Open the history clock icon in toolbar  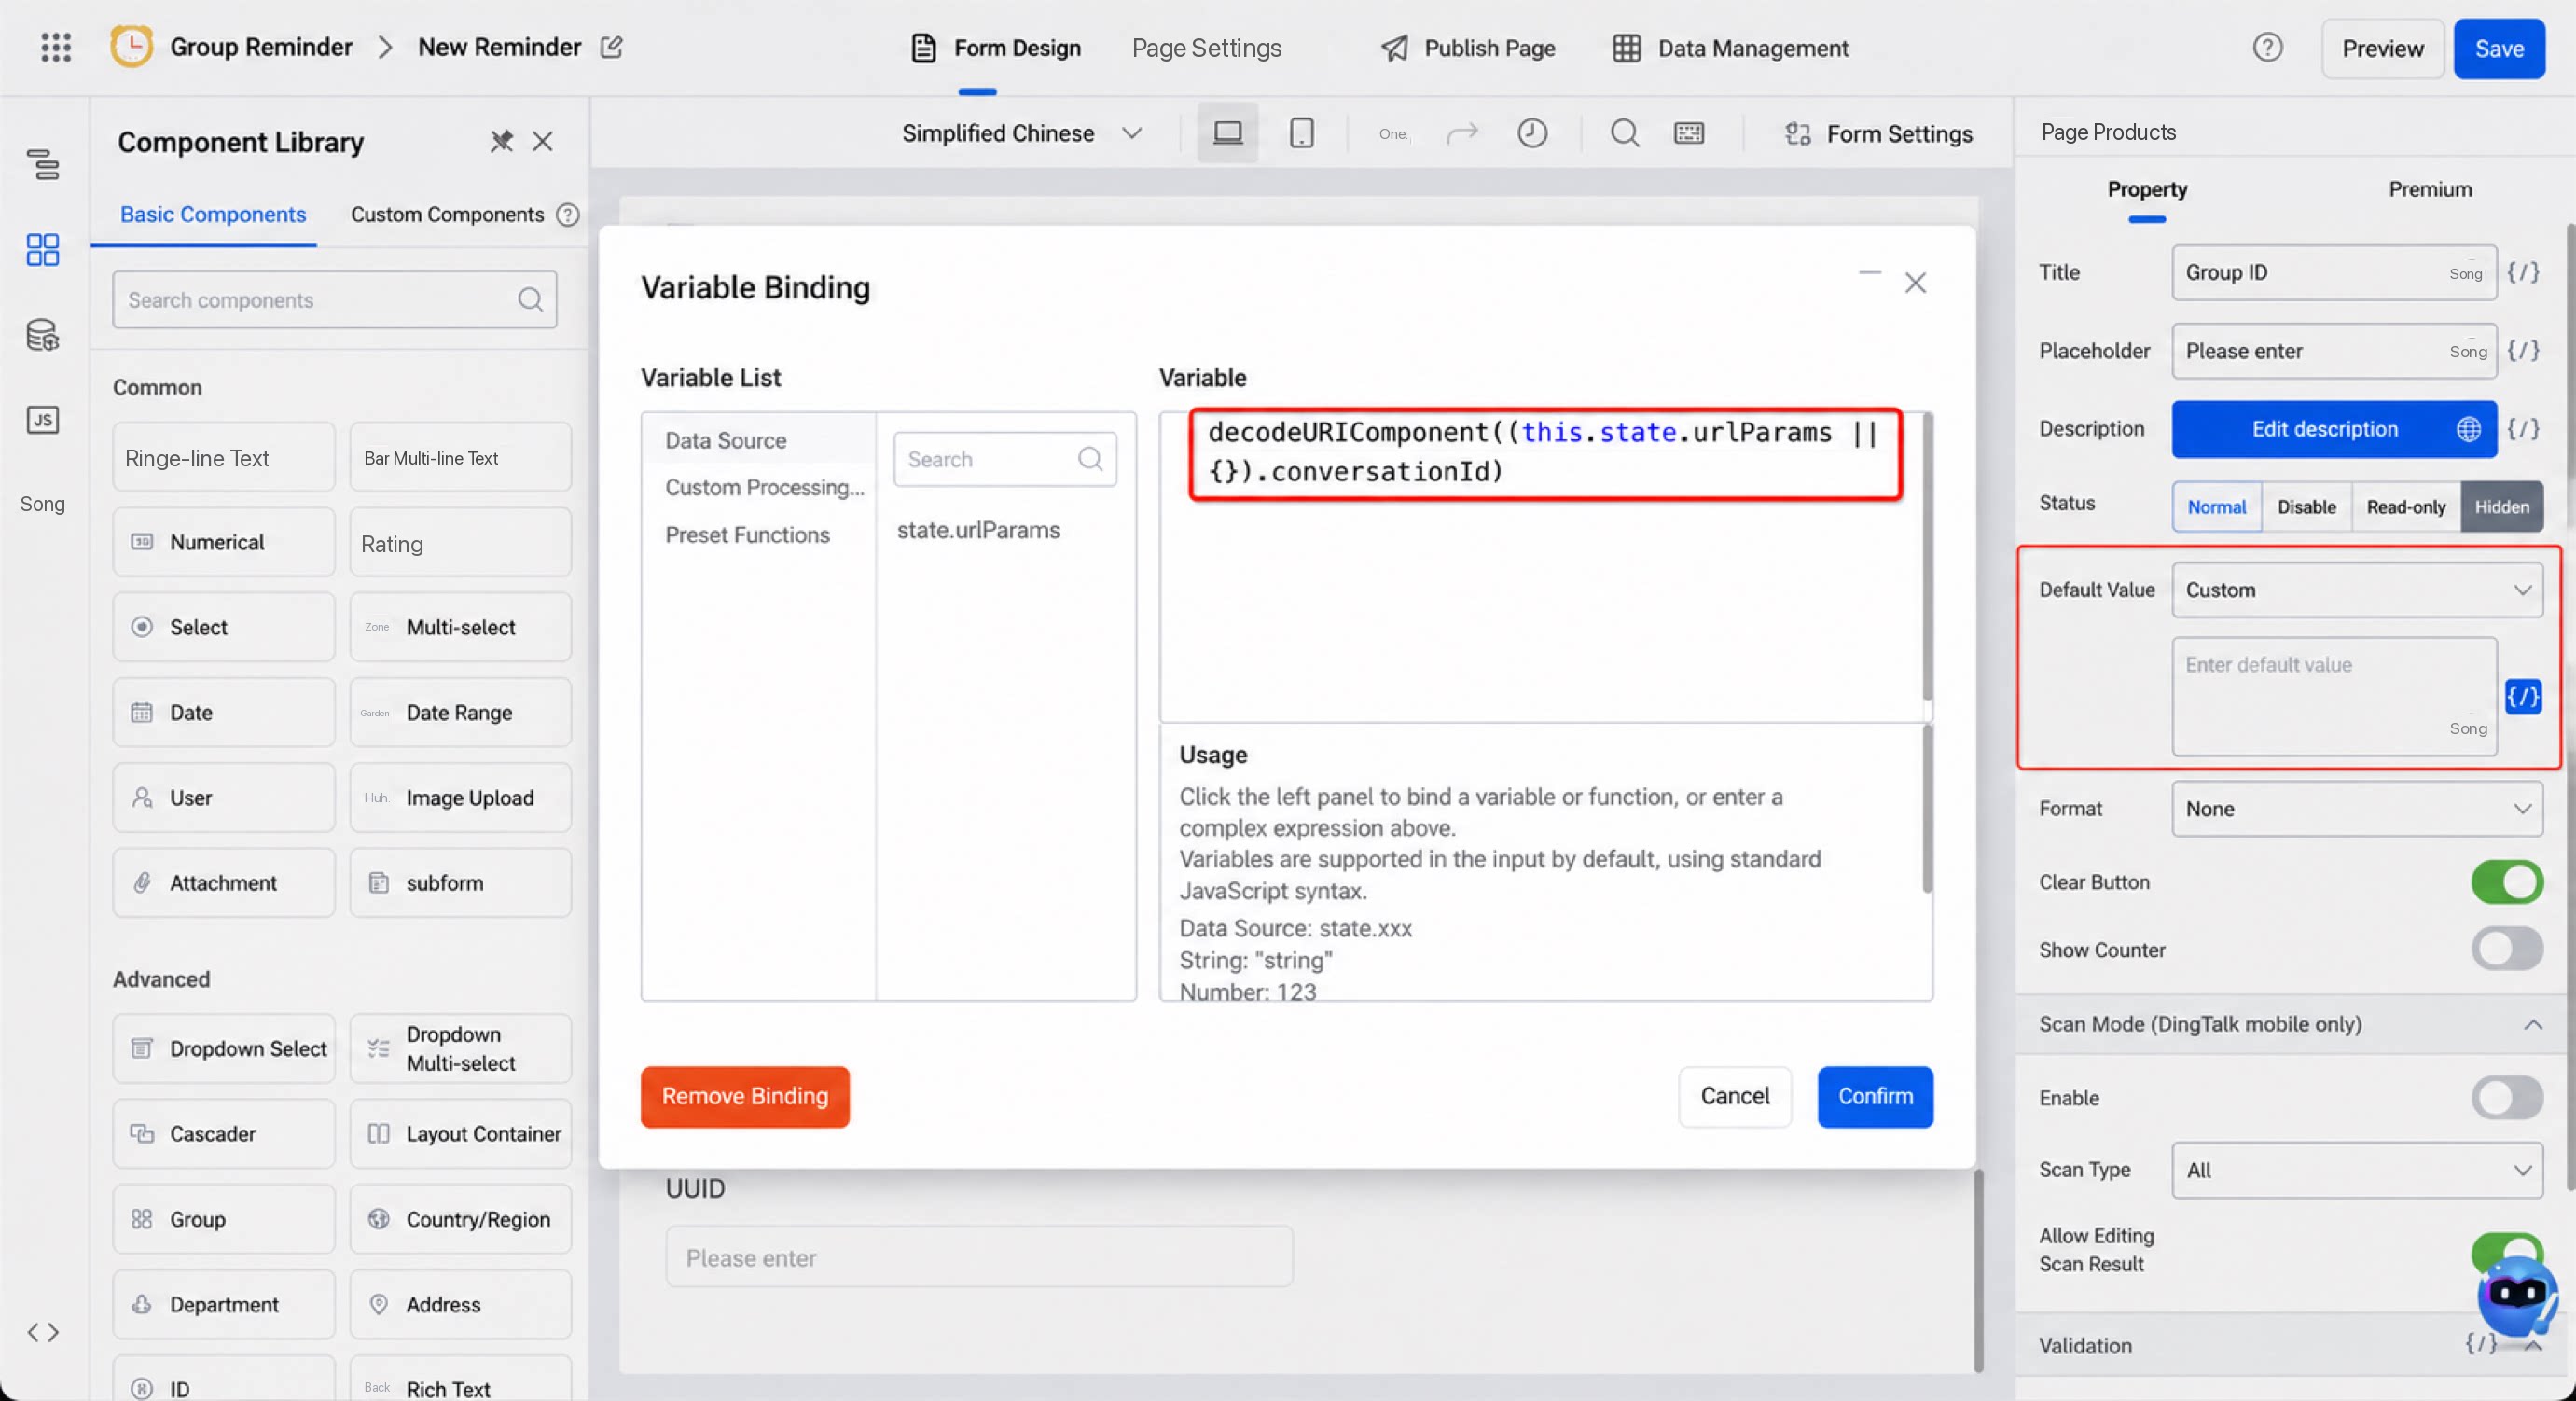[1532, 133]
